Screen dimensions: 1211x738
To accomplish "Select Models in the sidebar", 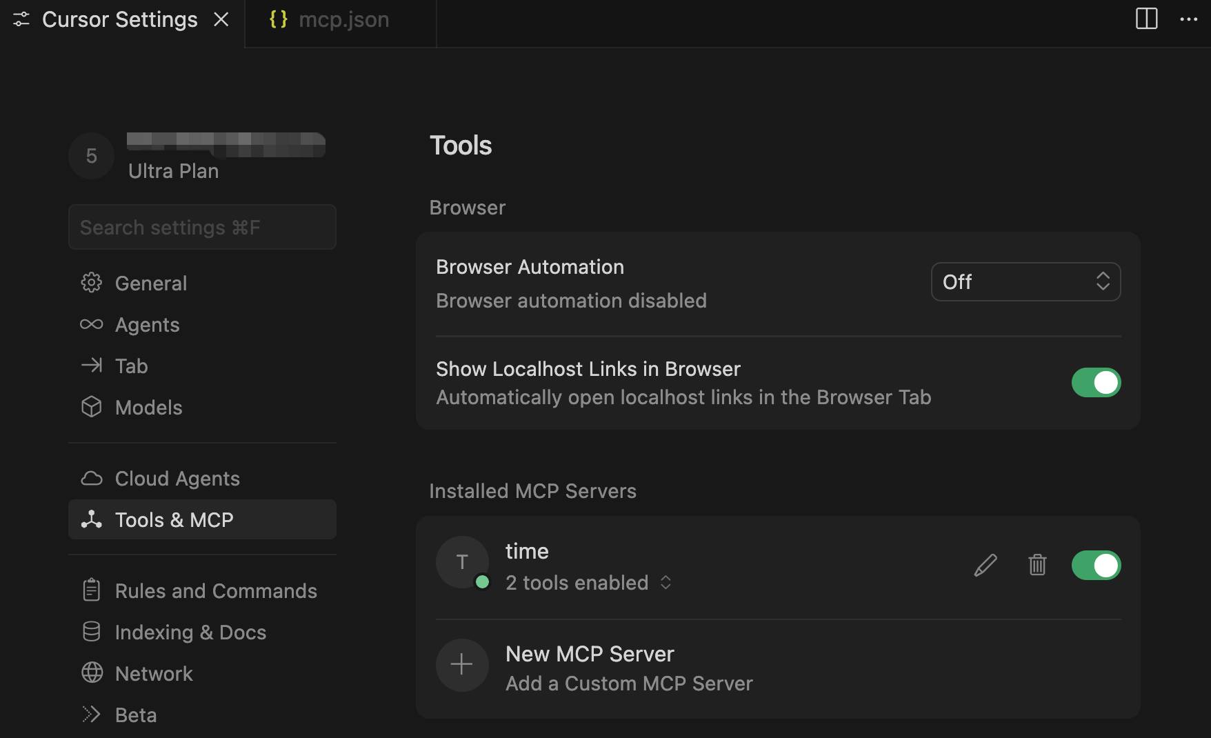I will [x=148, y=408].
